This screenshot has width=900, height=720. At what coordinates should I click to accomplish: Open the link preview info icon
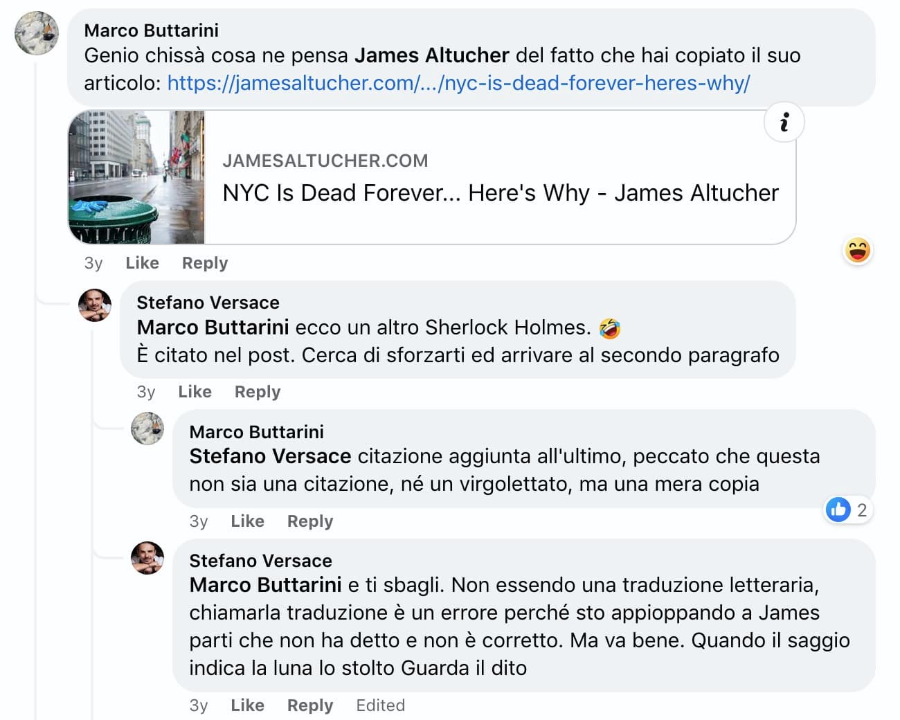point(784,123)
